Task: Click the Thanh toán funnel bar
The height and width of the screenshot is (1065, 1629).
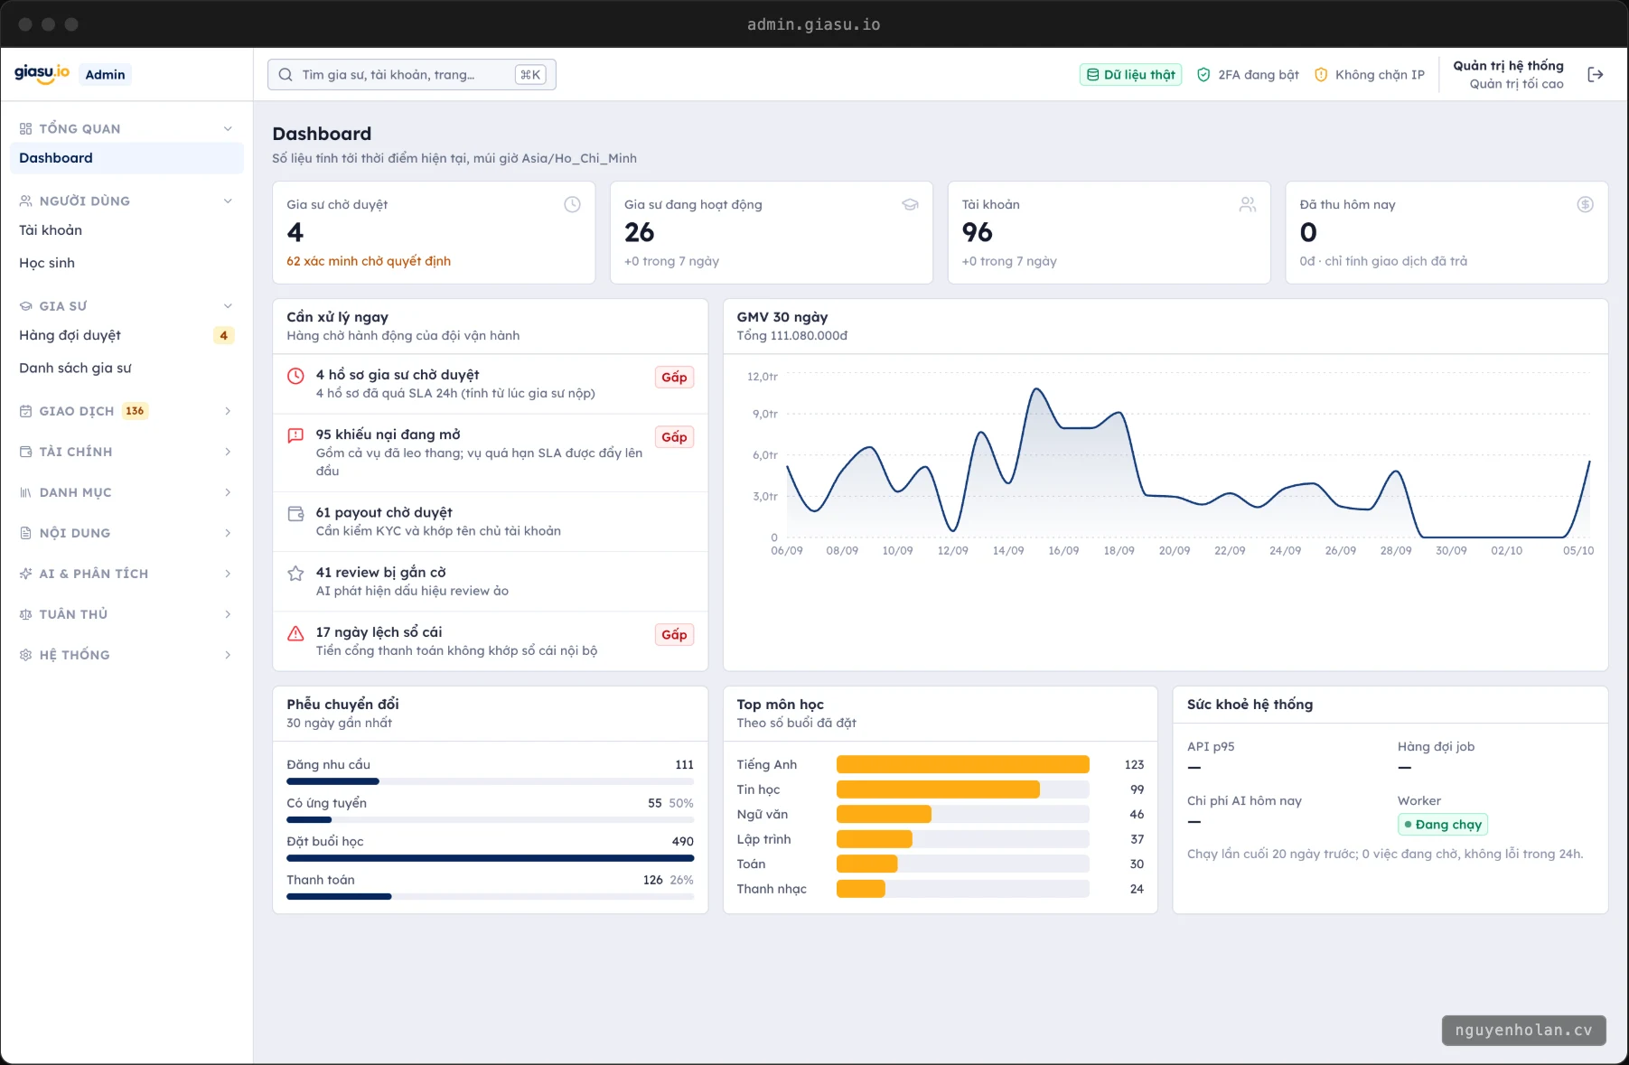Action: pos(490,896)
